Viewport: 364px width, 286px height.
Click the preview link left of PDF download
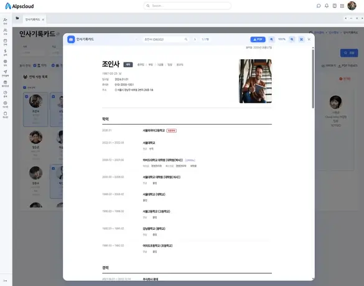(x=329, y=66)
